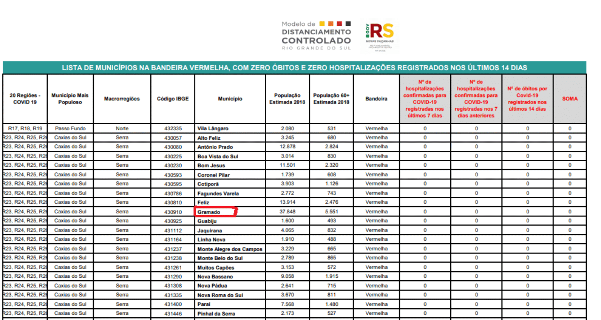Viewport: 601px width, 320px height.
Task: Click the Macrorregiões column header
Action: point(122,99)
